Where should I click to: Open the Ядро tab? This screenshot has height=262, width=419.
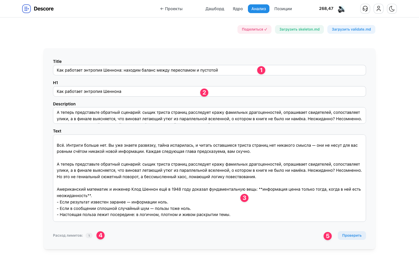coord(238,9)
